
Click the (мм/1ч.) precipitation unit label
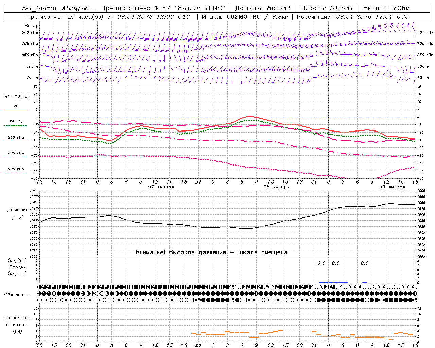(x=18, y=274)
